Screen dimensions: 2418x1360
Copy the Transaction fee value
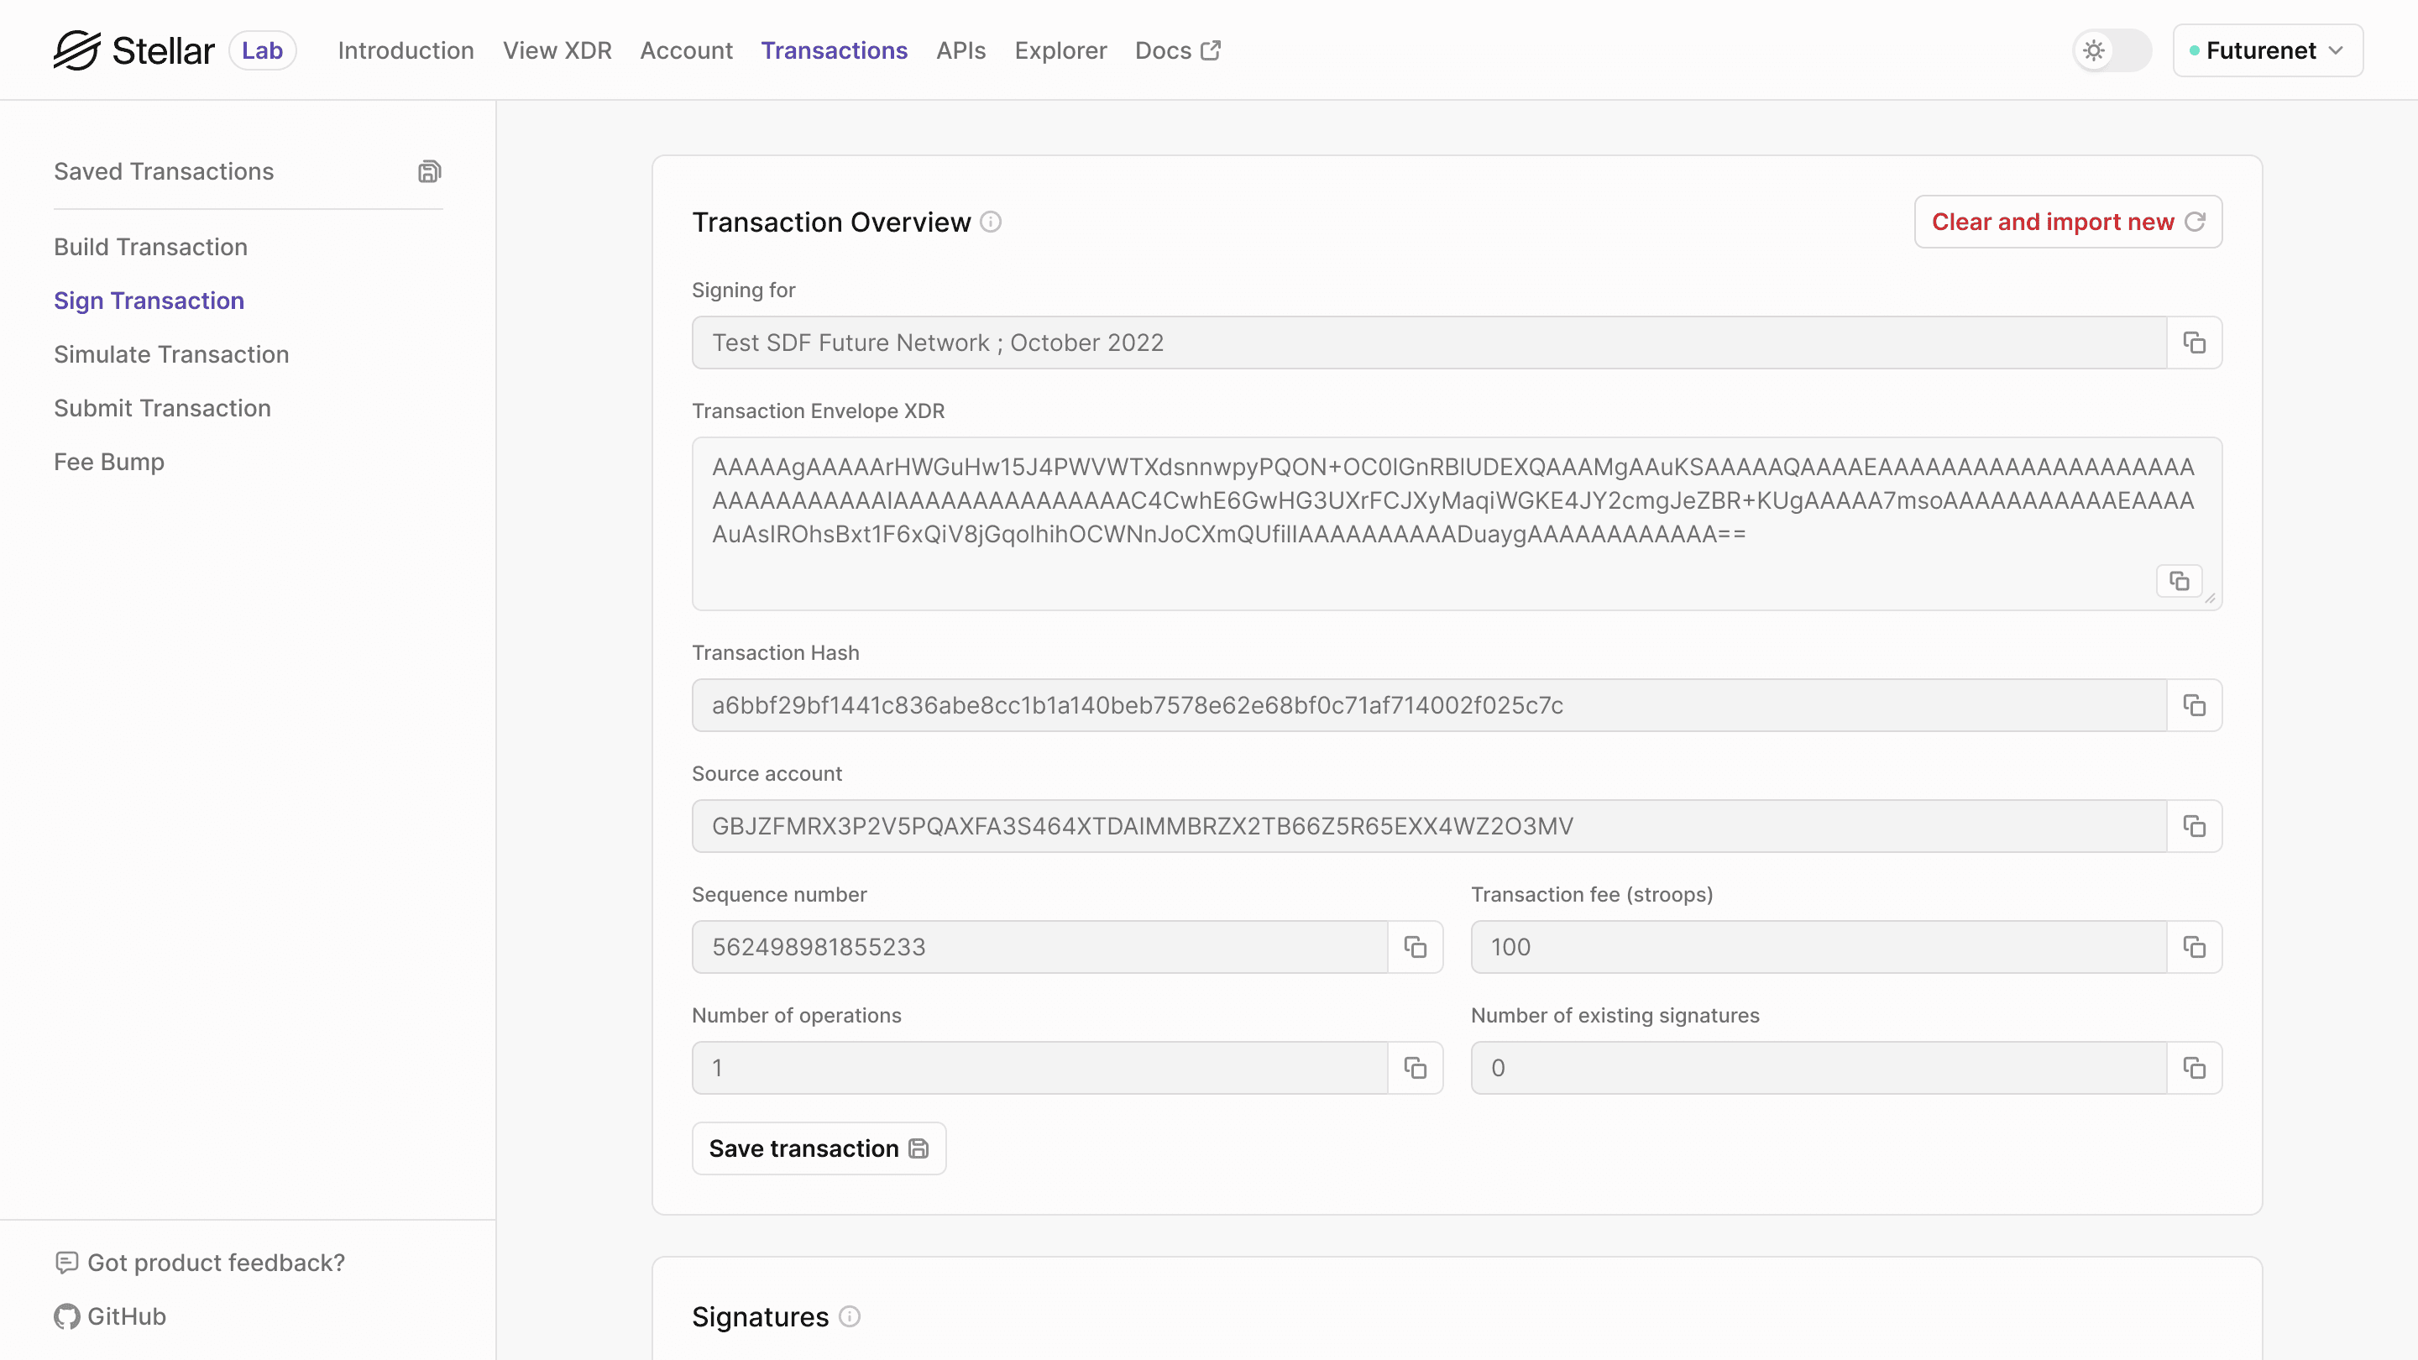point(2194,947)
